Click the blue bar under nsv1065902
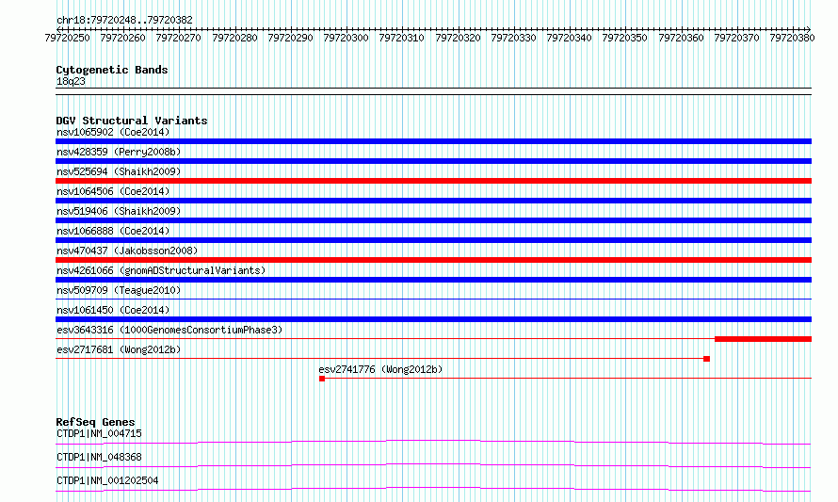 click(433, 141)
